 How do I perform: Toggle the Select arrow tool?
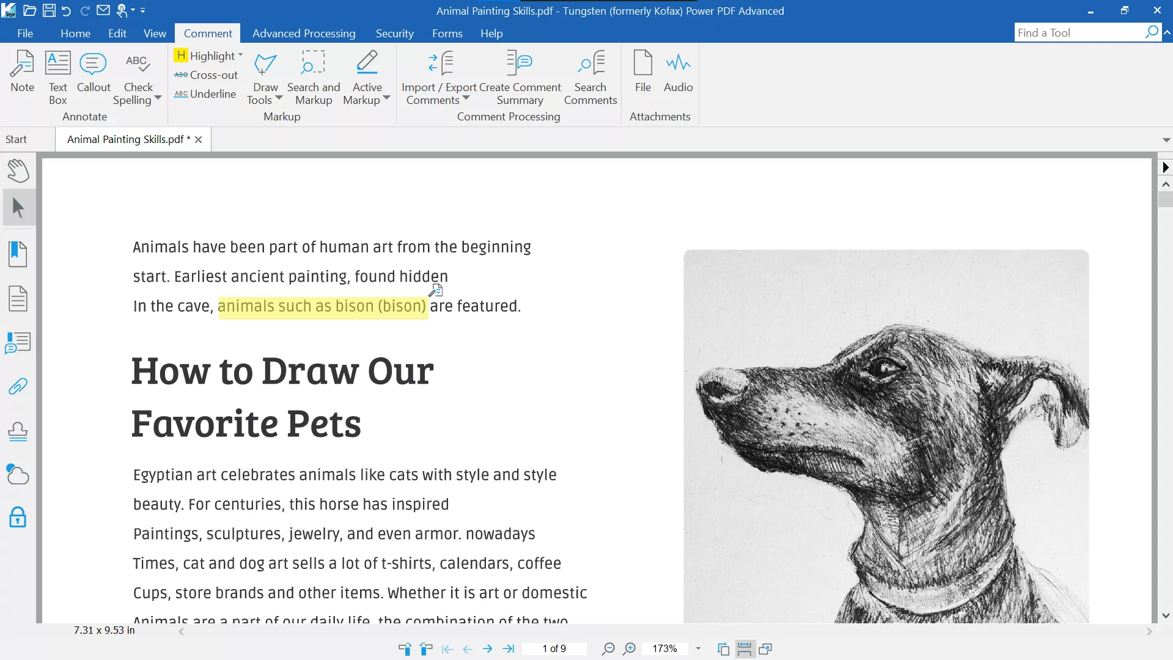(18, 208)
